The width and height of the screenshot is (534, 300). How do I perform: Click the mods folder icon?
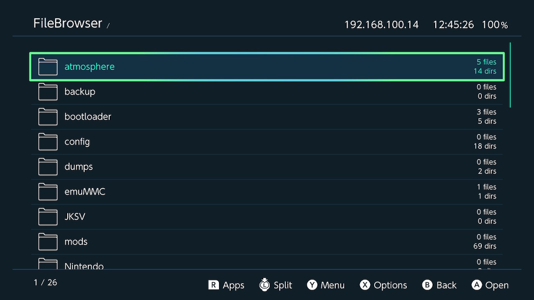(x=48, y=242)
